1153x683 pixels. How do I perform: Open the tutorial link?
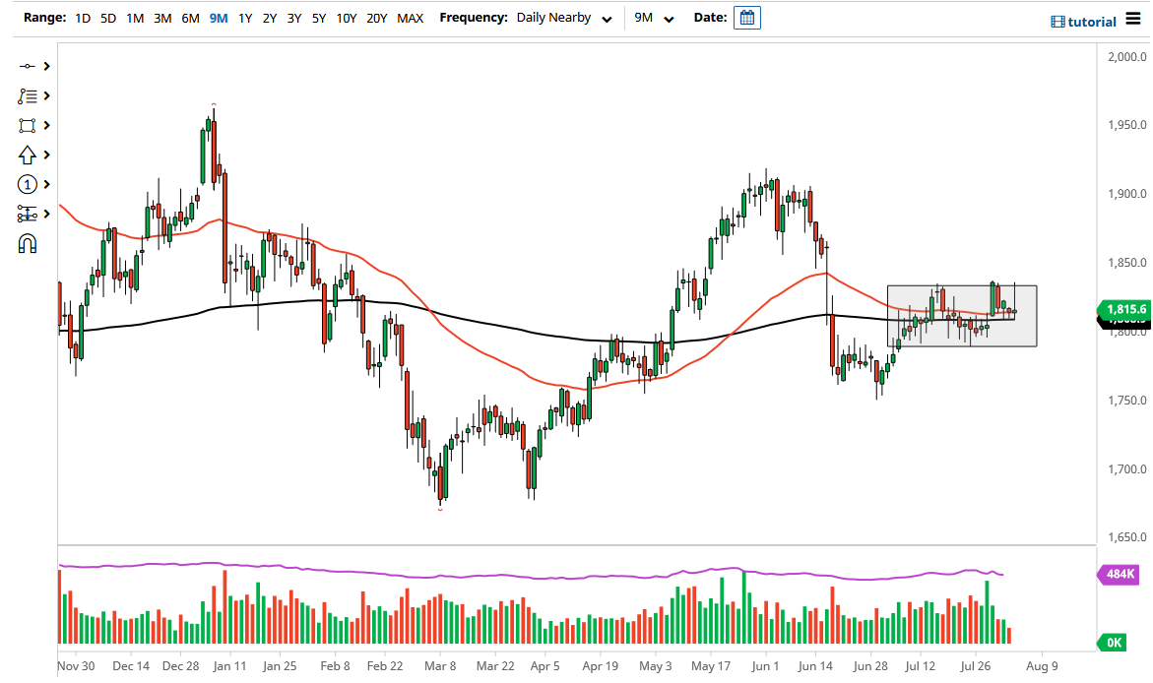click(x=1084, y=22)
